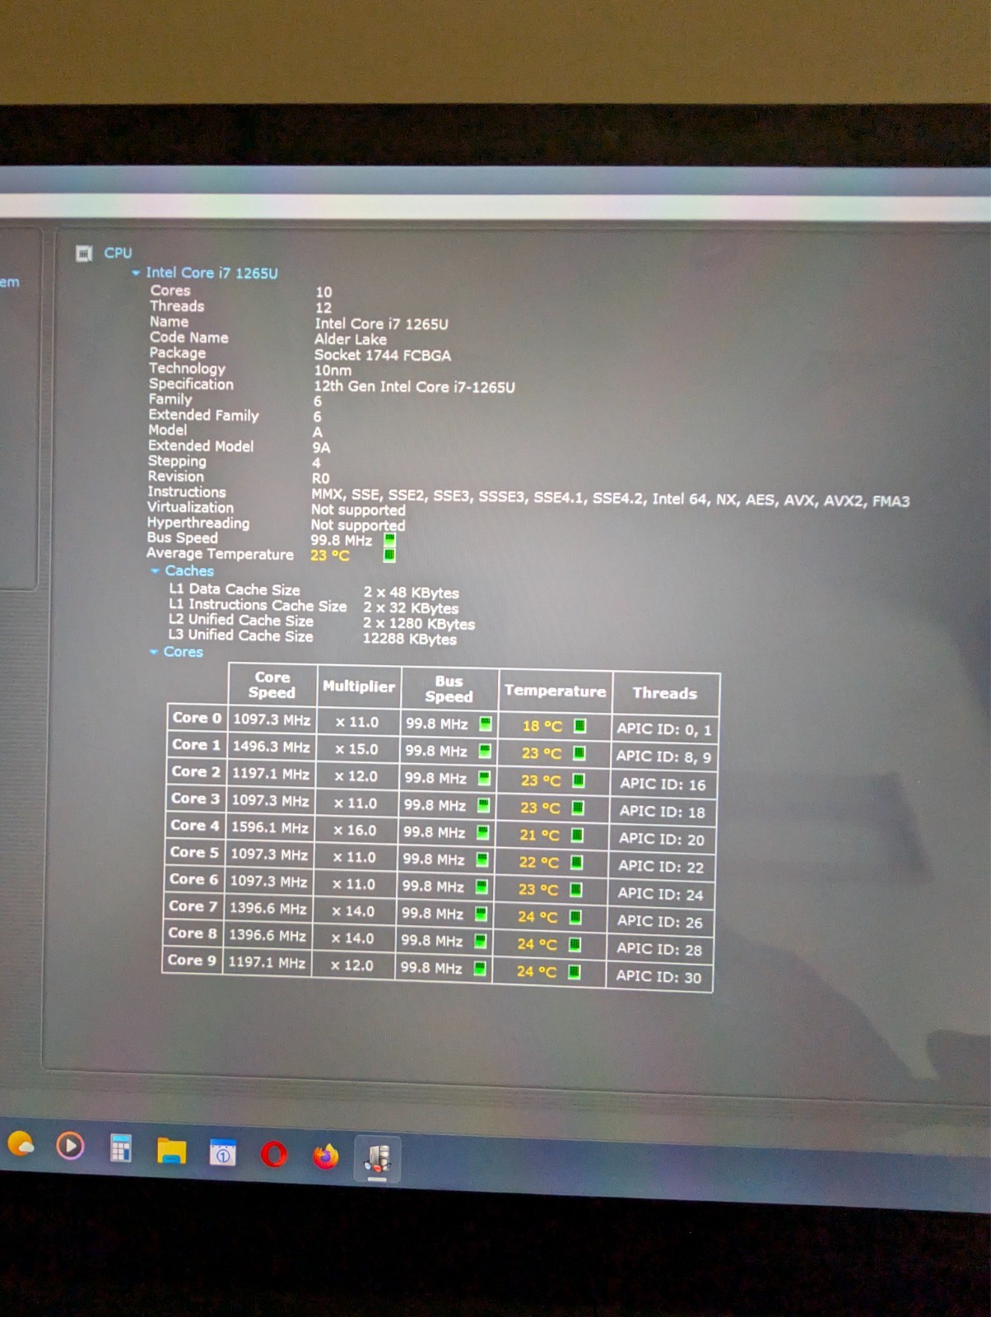
Task: Click the 21 °C temperature value
Action: pyautogui.click(x=539, y=835)
